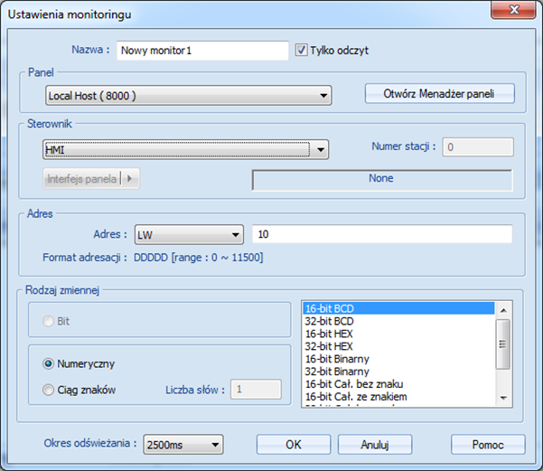
Task: Click the list scrollbar up arrow
Action: click(503, 310)
